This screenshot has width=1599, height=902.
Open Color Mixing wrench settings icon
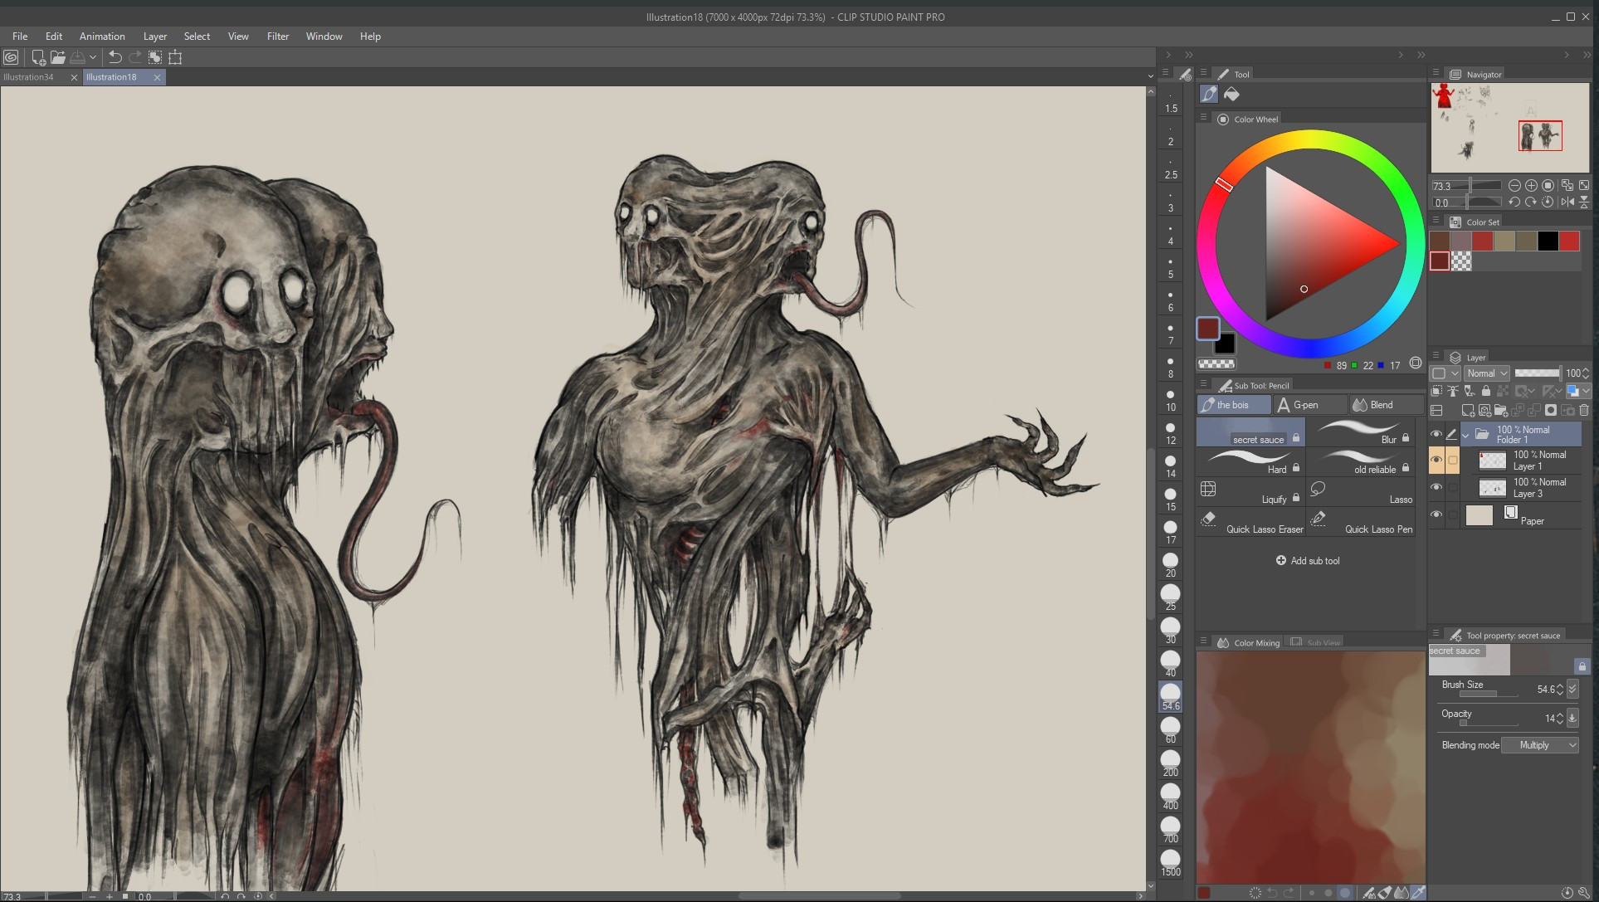pos(1583,893)
